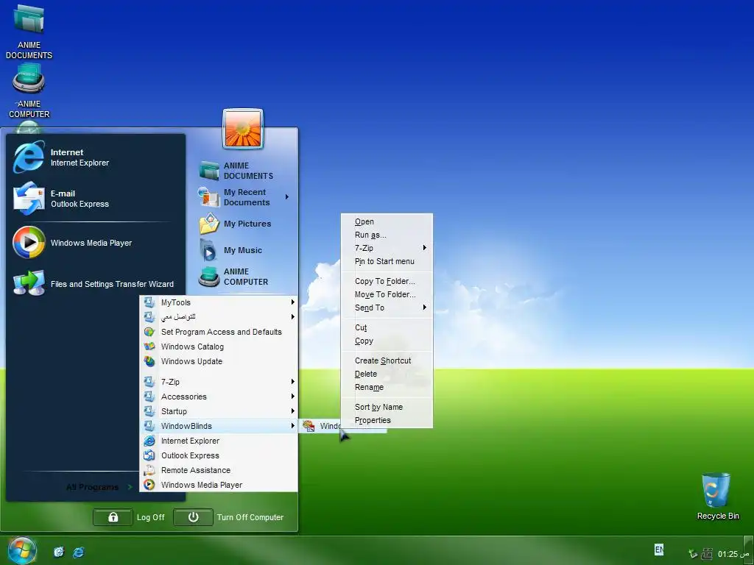This screenshot has width=754, height=565.
Task: Launch Remote Assistance
Action: 219,470
